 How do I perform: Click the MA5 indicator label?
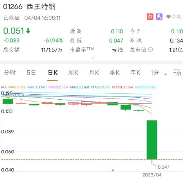pos(17,87)
